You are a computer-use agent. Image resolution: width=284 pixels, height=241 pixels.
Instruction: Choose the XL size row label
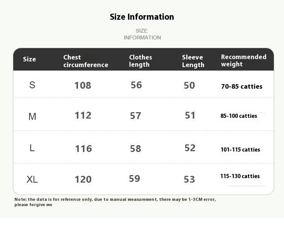pyautogui.click(x=32, y=179)
